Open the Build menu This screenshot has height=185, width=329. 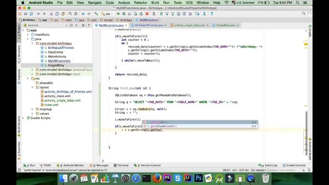tap(155, 3)
